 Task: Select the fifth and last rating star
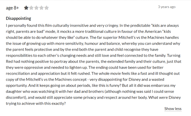tap(46, 8)
